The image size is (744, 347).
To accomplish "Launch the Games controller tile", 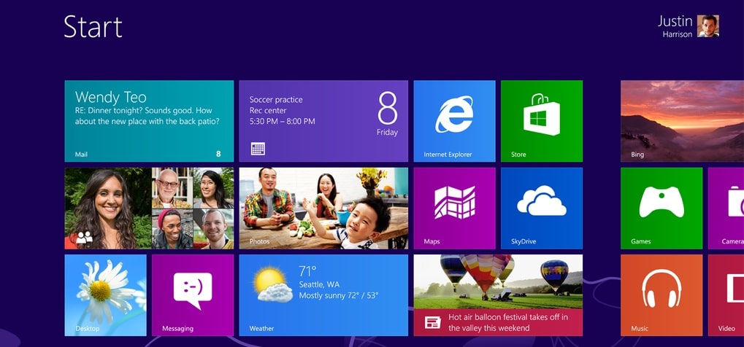I will (661, 208).
